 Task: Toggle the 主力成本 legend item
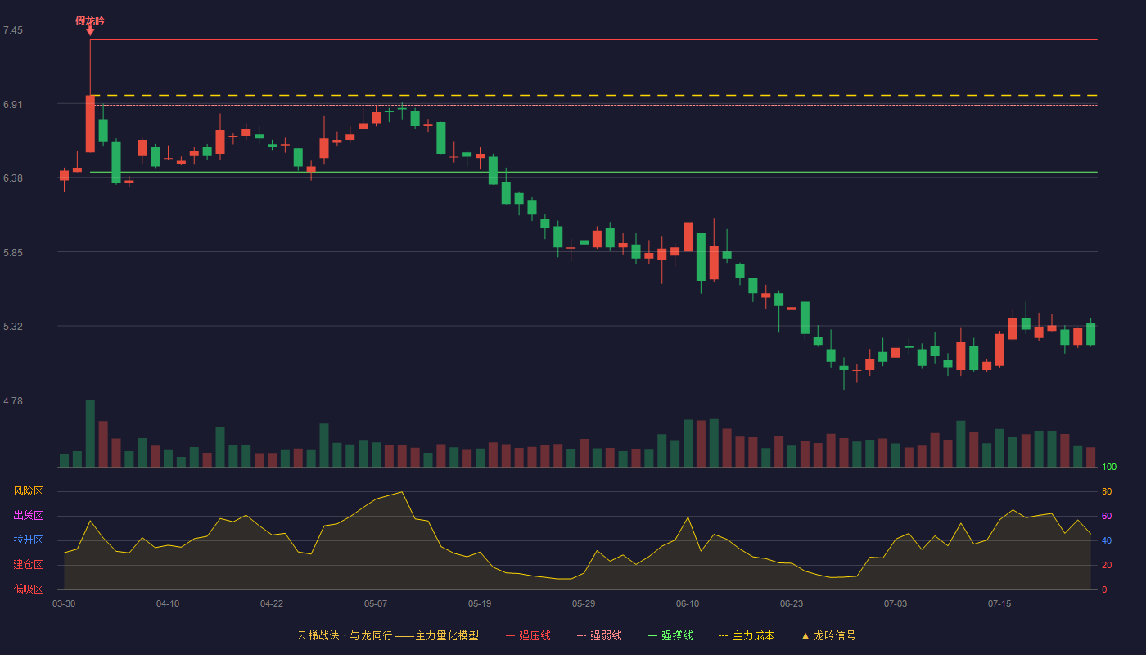tap(746, 635)
